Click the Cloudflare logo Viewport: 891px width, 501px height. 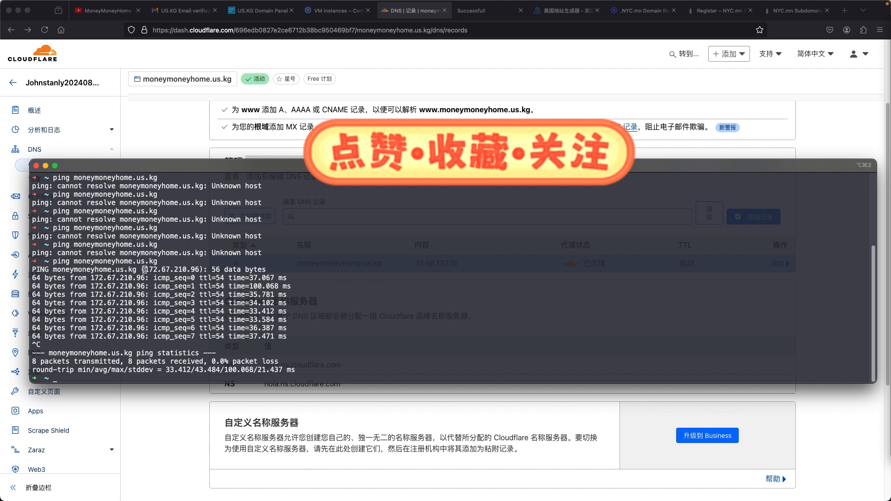(x=32, y=53)
